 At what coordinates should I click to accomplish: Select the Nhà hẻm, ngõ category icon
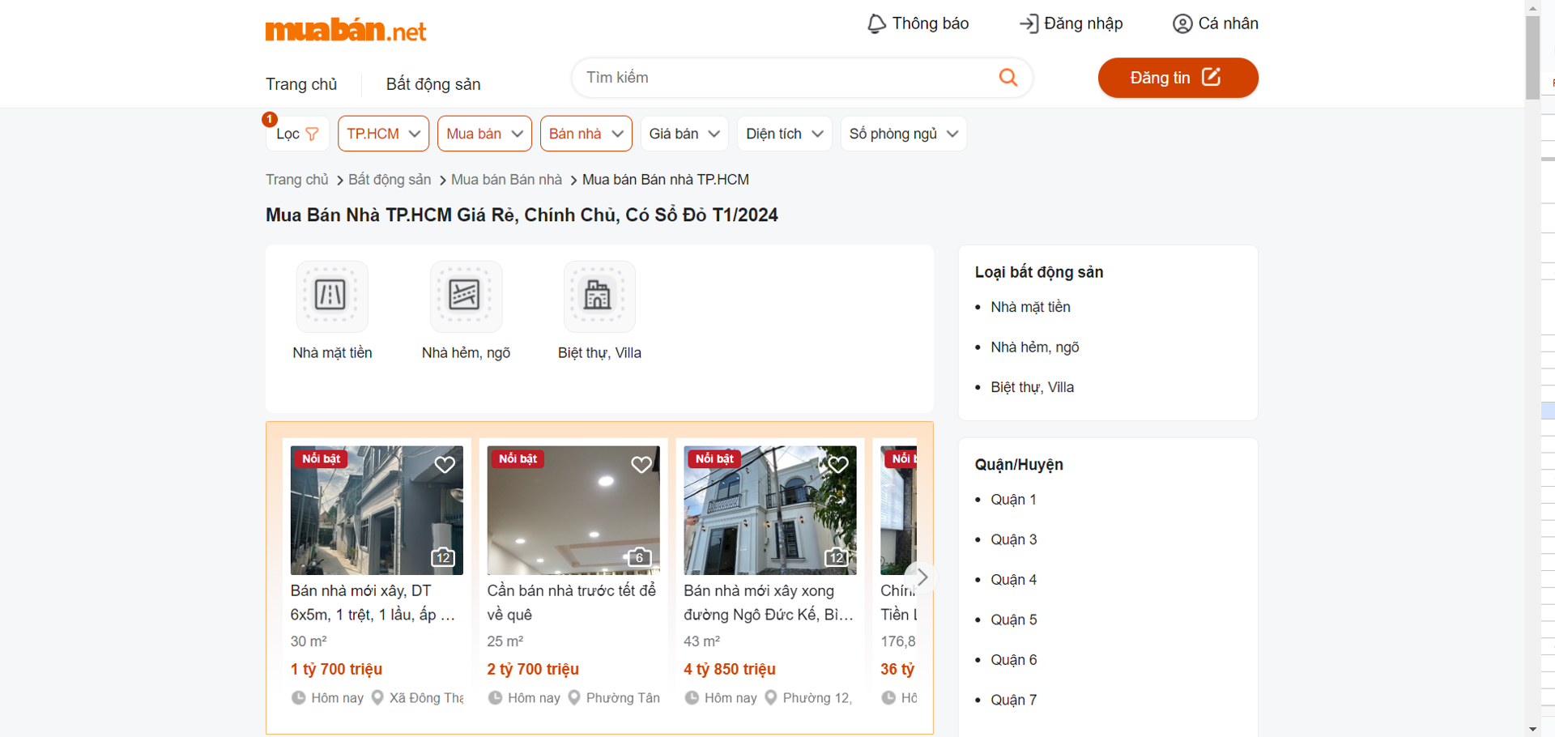point(466,296)
